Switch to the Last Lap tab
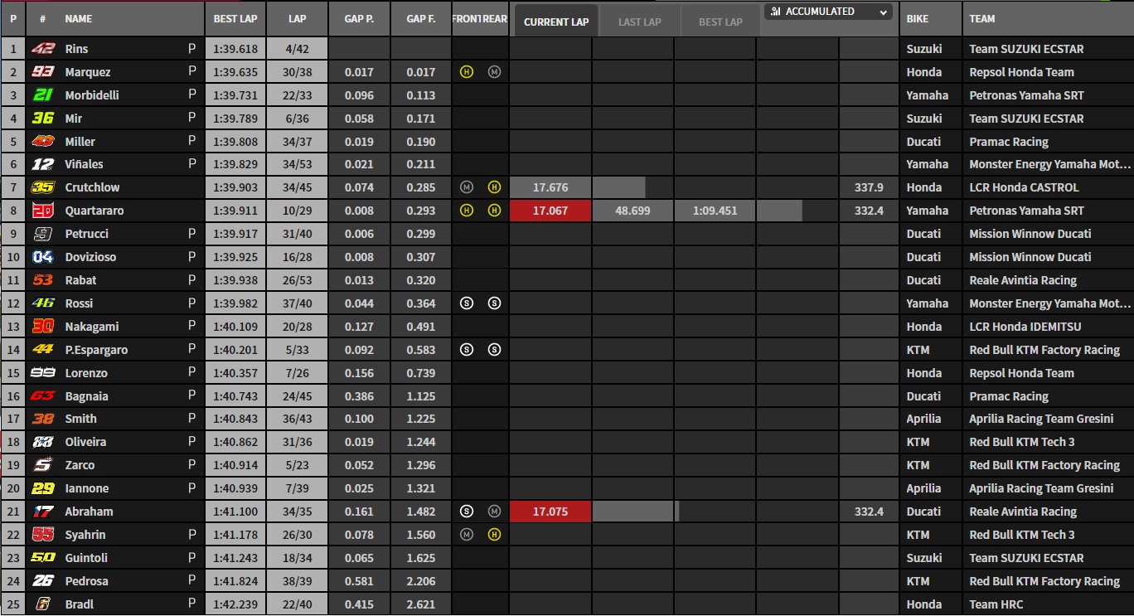This screenshot has width=1134, height=616. 639,22
